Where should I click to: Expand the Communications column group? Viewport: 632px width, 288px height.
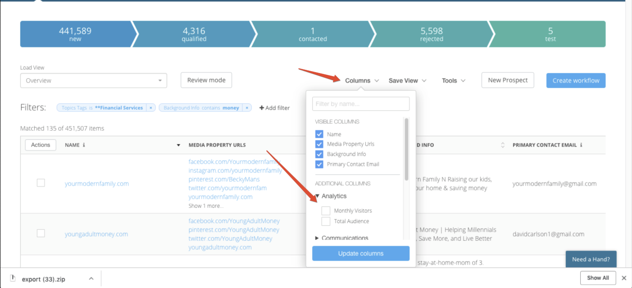coord(317,238)
